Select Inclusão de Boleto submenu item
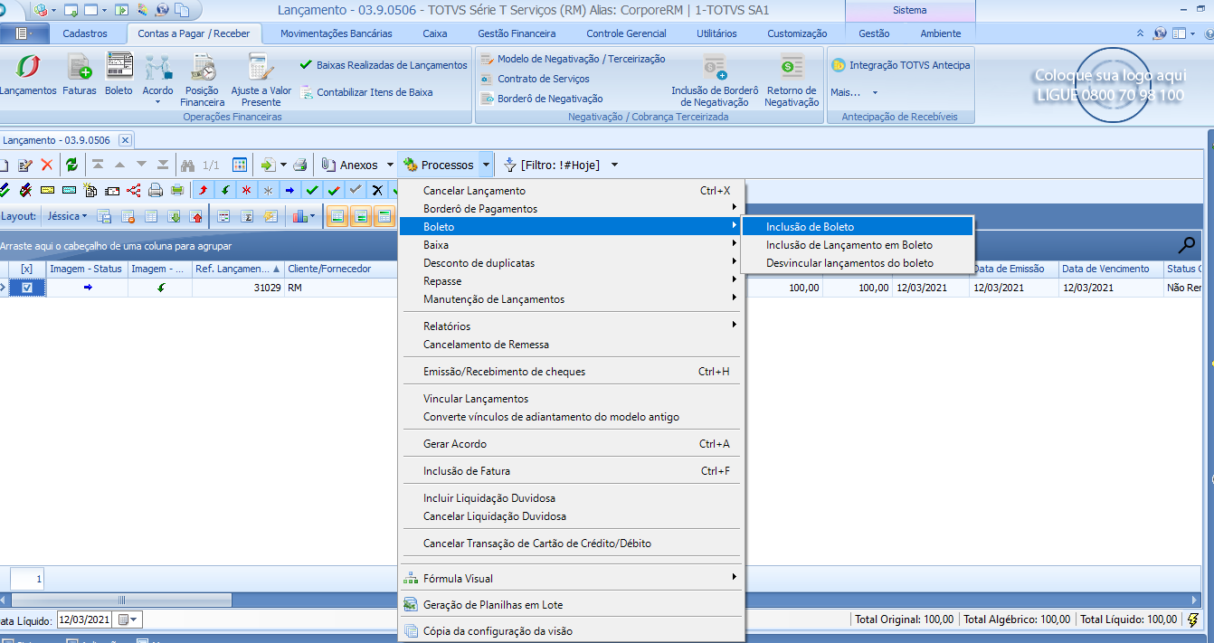This screenshot has height=643, width=1214. click(x=858, y=227)
